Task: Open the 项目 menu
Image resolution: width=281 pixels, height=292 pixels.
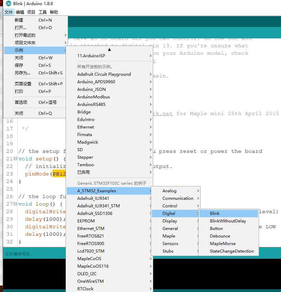Action: [31, 12]
